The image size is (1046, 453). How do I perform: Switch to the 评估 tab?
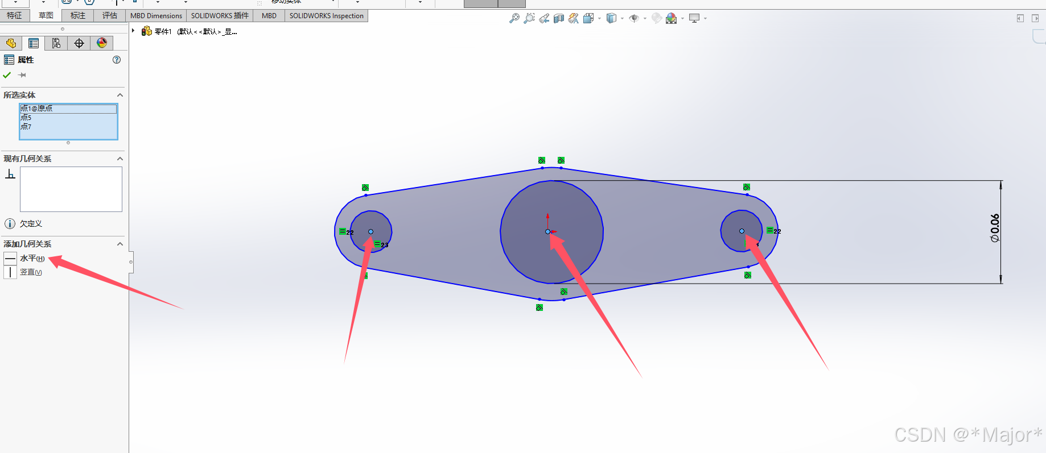pos(110,16)
